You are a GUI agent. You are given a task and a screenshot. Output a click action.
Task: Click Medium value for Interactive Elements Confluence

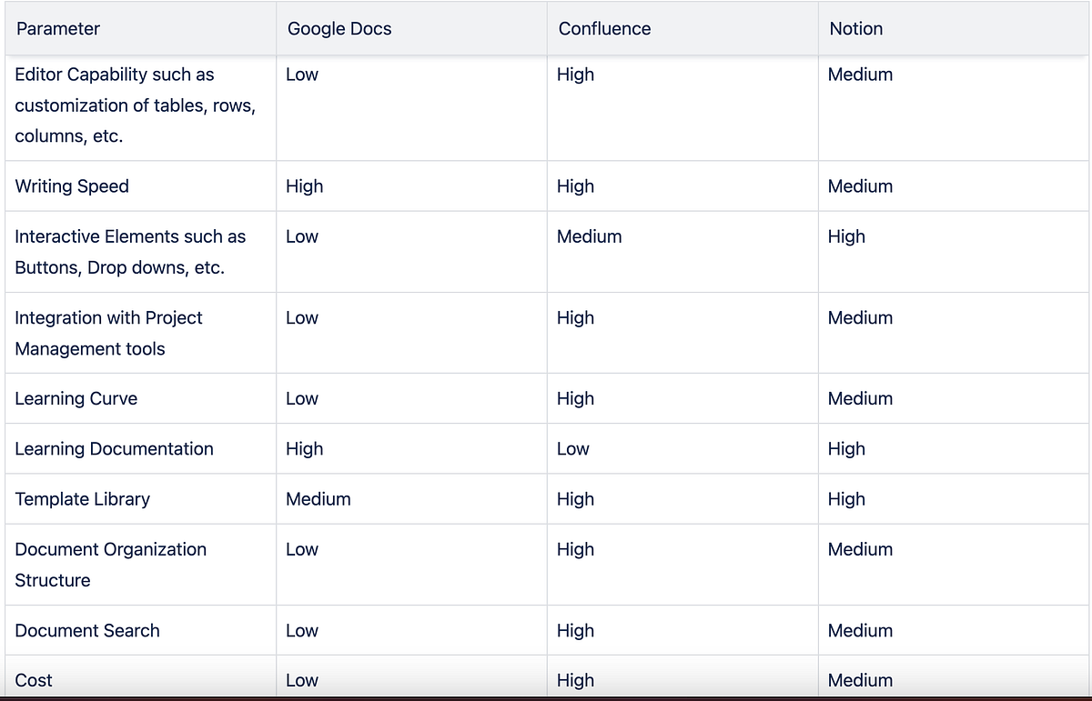(590, 236)
